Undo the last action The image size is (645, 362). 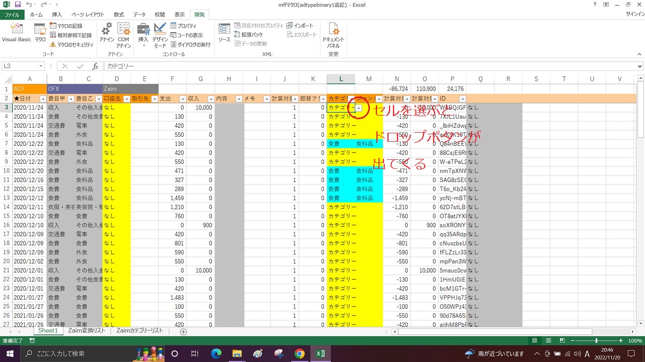point(29,5)
